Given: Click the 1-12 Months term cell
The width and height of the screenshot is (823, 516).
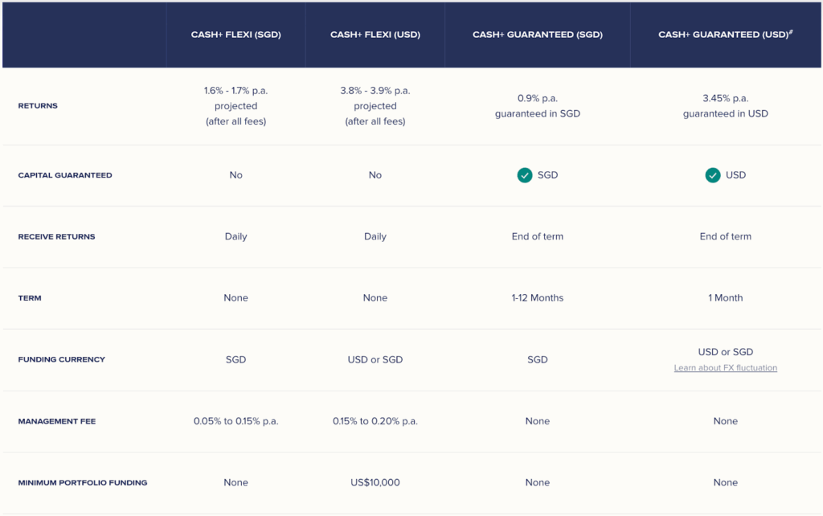Looking at the screenshot, I should [x=537, y=298].
